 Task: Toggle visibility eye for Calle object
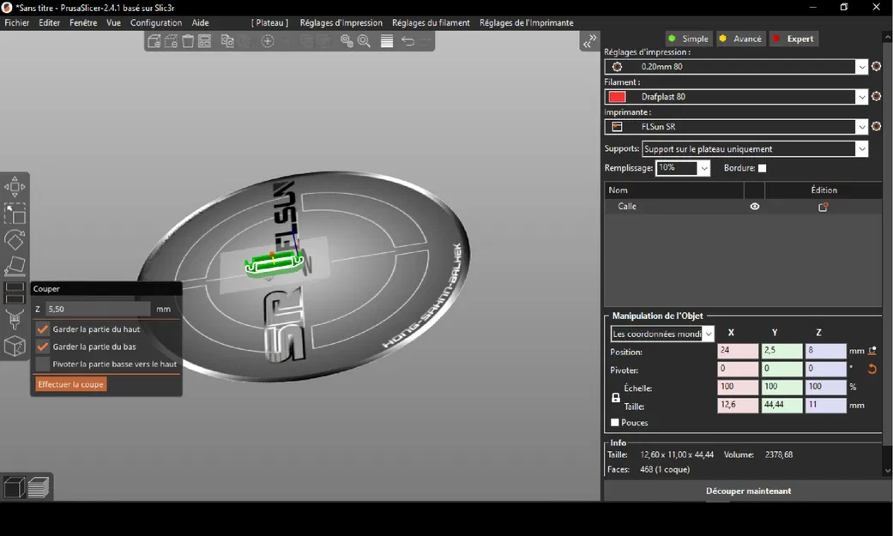755,207
